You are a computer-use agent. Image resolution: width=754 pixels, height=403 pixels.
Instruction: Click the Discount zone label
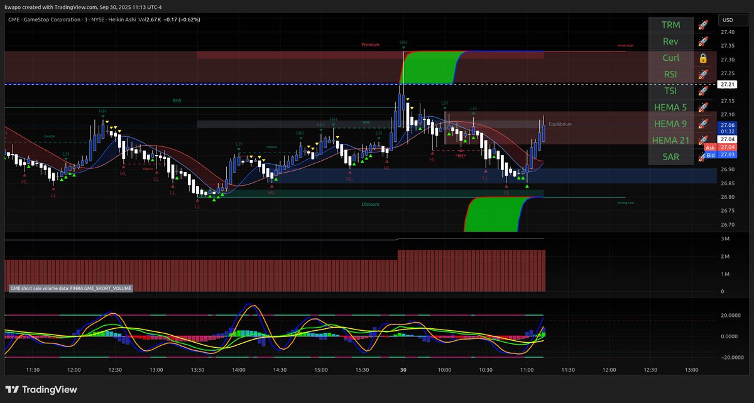371,204
